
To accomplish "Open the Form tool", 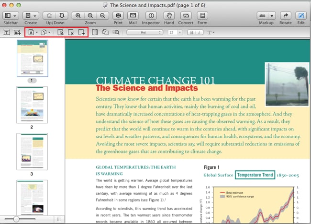I will pos(202,15).
